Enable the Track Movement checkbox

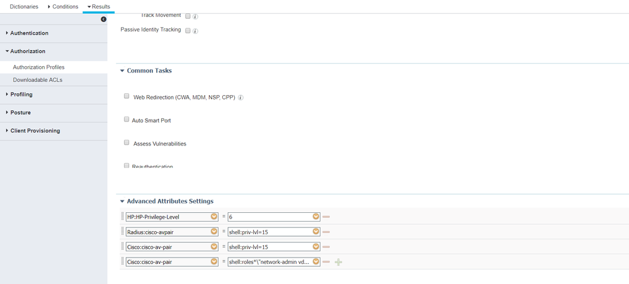click(x=188, y=16)
